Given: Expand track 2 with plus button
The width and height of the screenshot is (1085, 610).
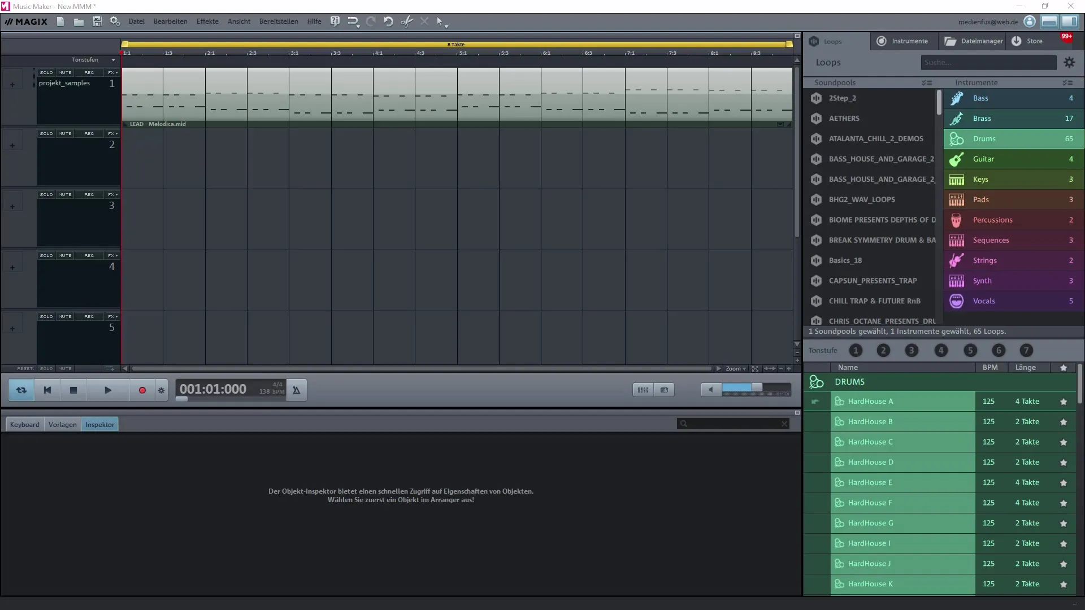Looking at the screenshot, I should (x=12, y=146).
